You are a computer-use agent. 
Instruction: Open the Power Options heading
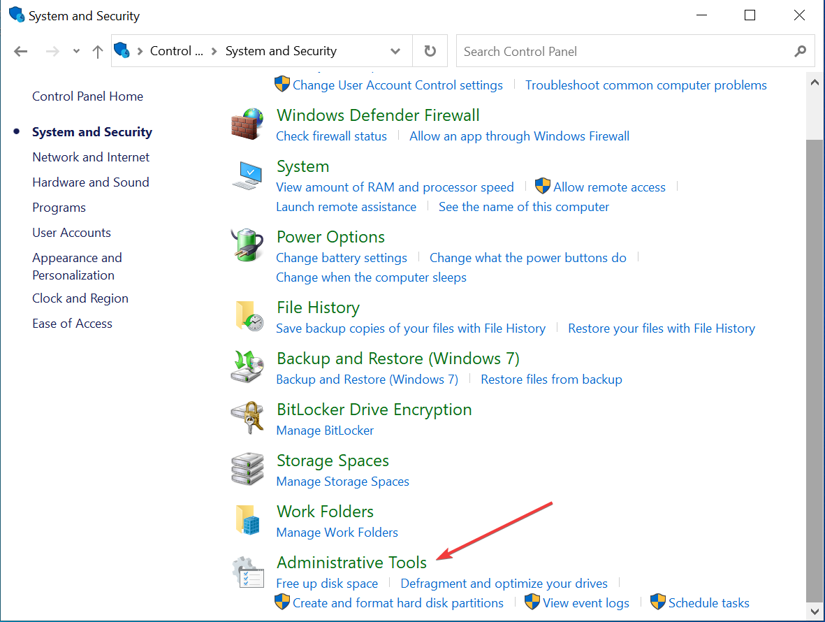[x=330, y=237]
